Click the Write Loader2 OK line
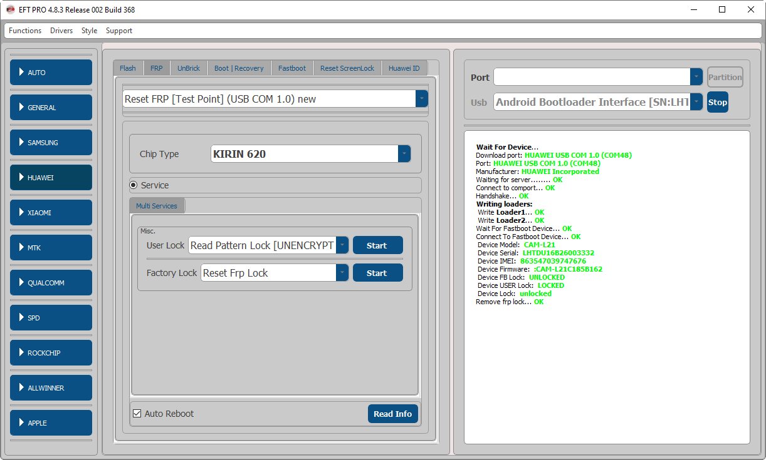Image resolution: width=766 pixels, height=460 pixels. click(x=511, y=220)
